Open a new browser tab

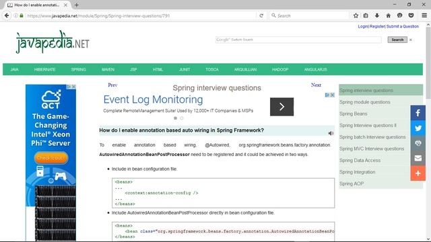click(x=76, y=5)
